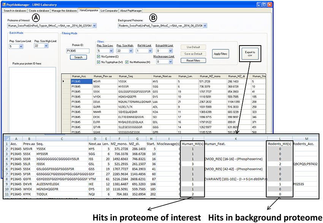Select spreadsheet column C header
This screenshot has height=223, width=323.
click(62, 139)
